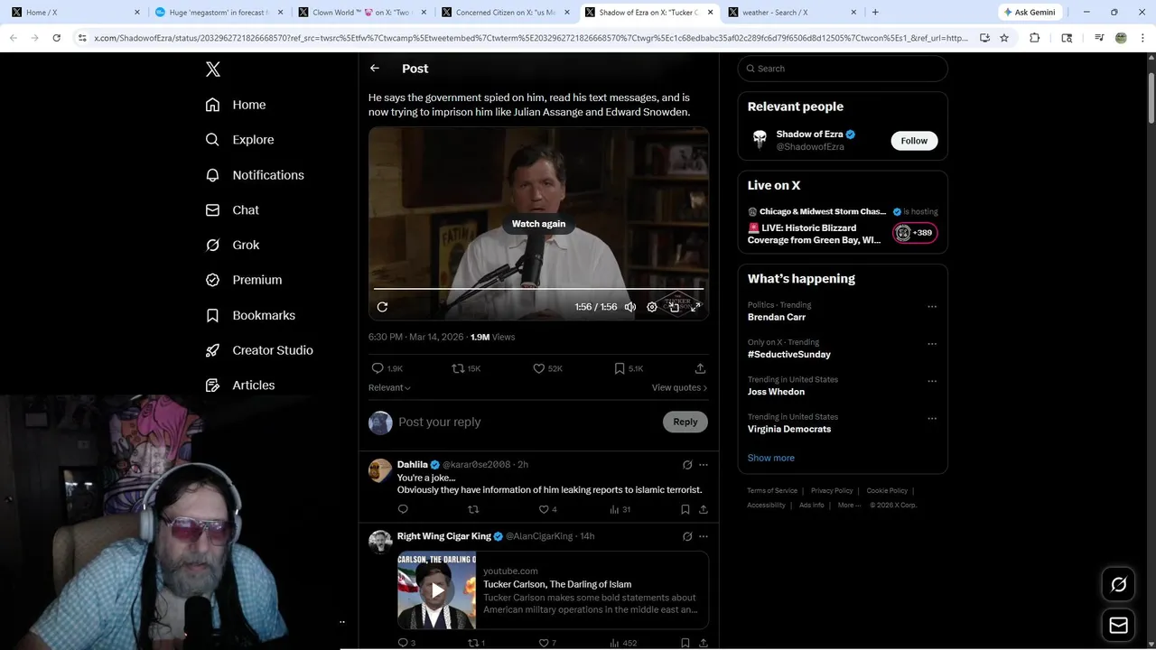Open the X logo home link
The width and height of the screenshot is (1156, 650).
click(x=212, y=70)
